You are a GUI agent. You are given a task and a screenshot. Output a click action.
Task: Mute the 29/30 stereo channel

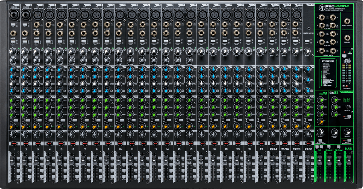(309, 143)
